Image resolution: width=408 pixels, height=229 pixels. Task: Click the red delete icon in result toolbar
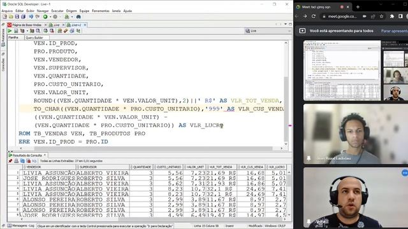[x=28, y=161]
